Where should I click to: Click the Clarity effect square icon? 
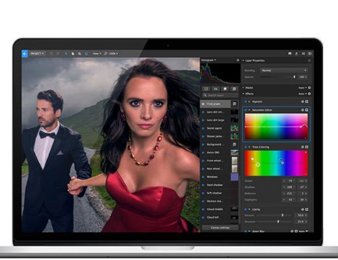(x=307, y=209)
